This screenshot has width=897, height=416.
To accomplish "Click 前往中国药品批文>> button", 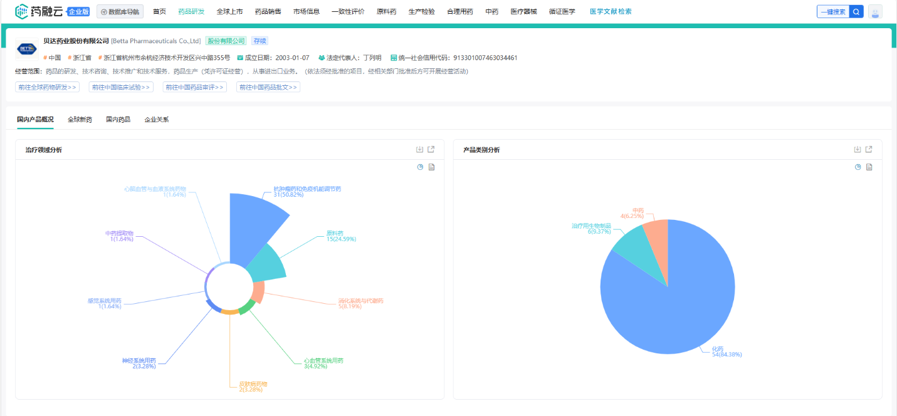I will pos(268,87).
